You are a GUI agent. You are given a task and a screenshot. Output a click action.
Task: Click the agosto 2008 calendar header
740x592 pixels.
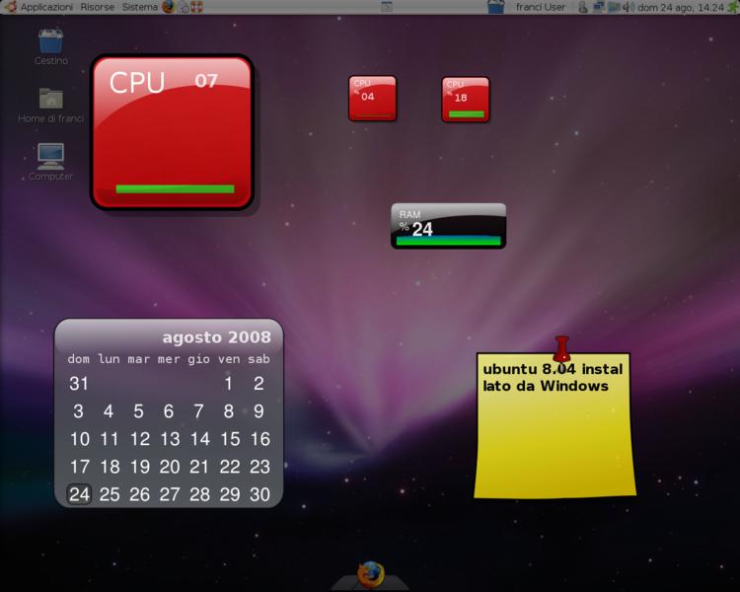[x=216, y=337]
